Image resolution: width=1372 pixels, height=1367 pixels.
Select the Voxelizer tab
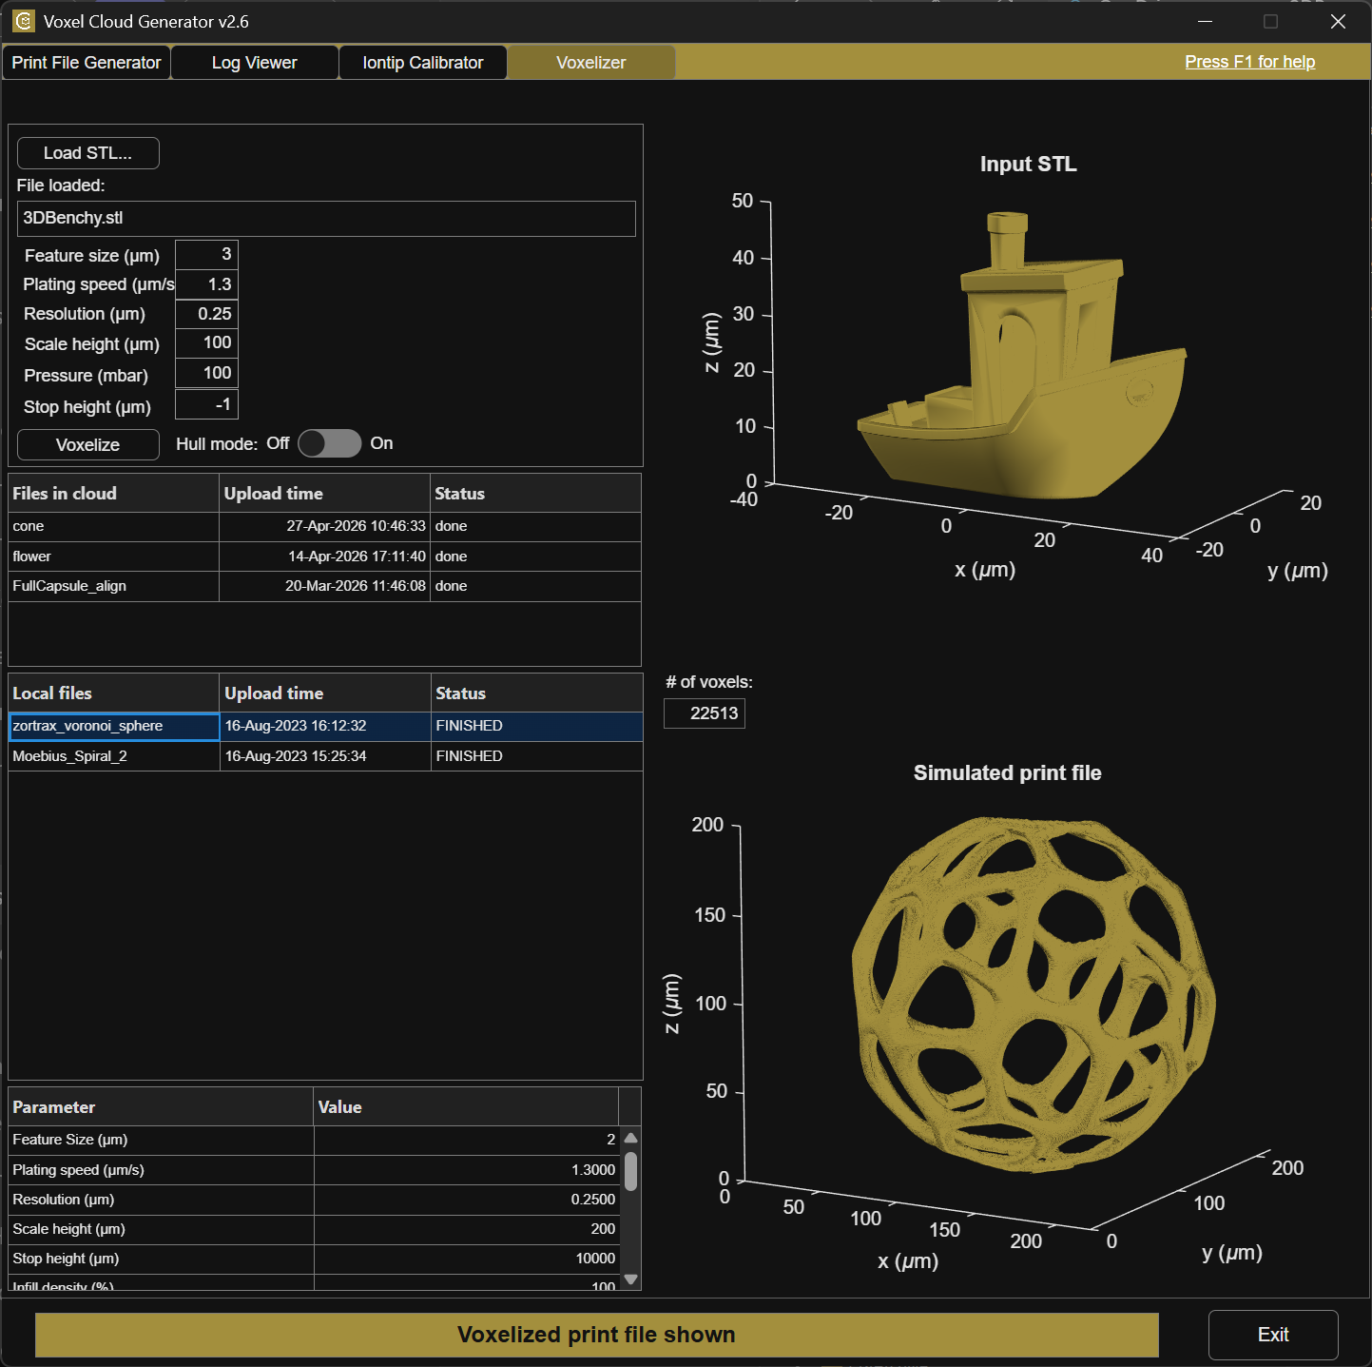point(591,63)
